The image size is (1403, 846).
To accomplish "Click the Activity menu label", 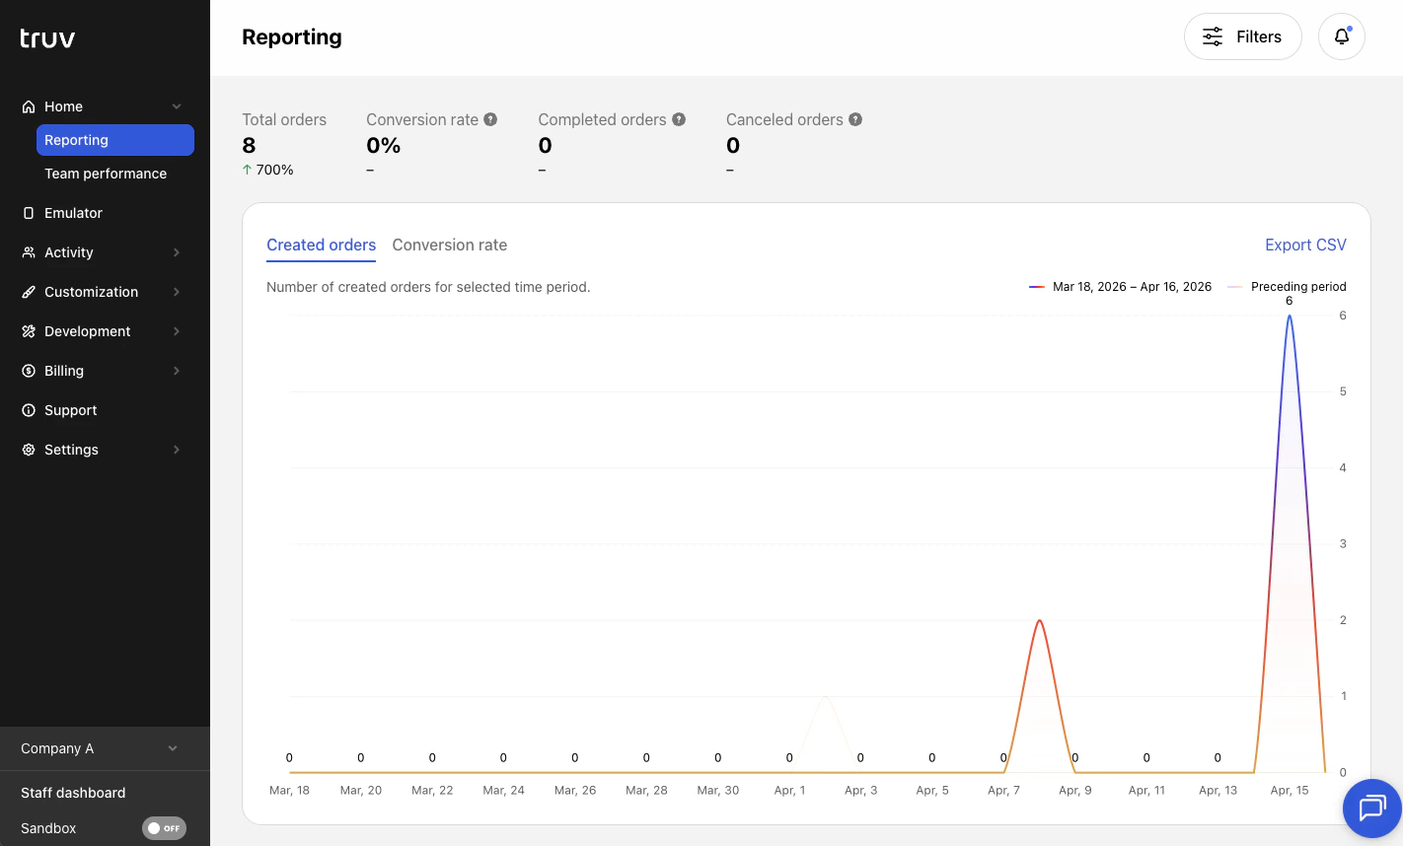I will tap(69, 252).
